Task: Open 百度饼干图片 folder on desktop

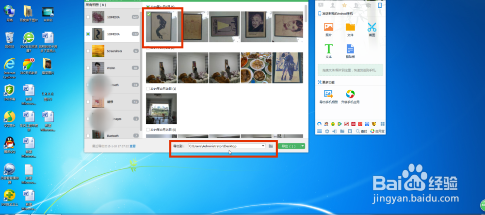Action: click(x=29, y=14)
